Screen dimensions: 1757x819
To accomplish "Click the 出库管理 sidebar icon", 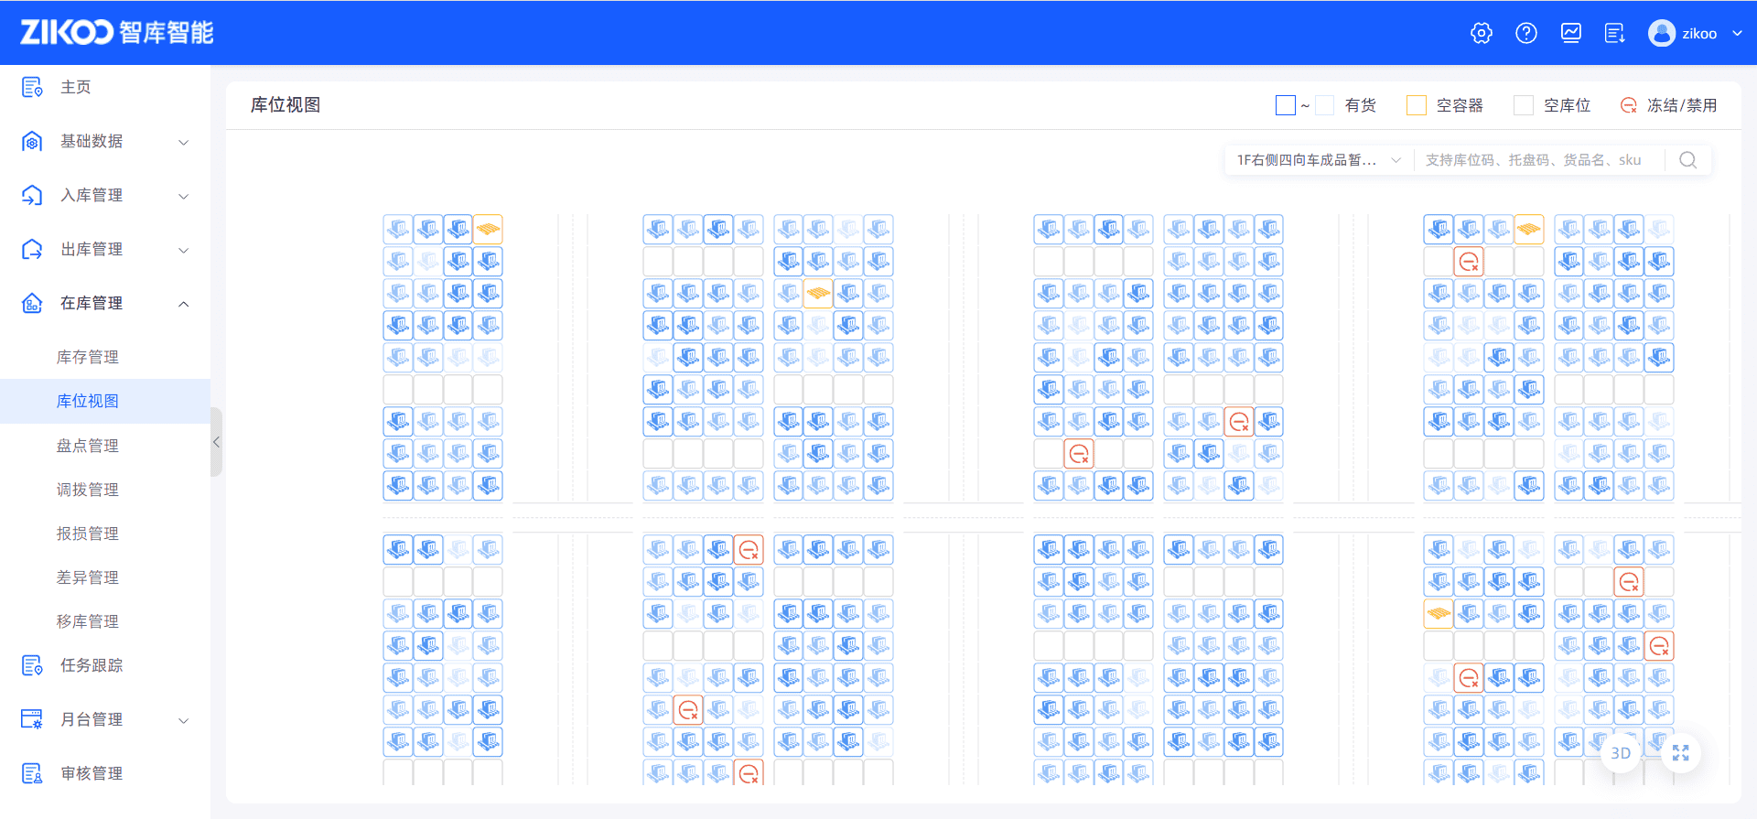I will pos(32,249).
